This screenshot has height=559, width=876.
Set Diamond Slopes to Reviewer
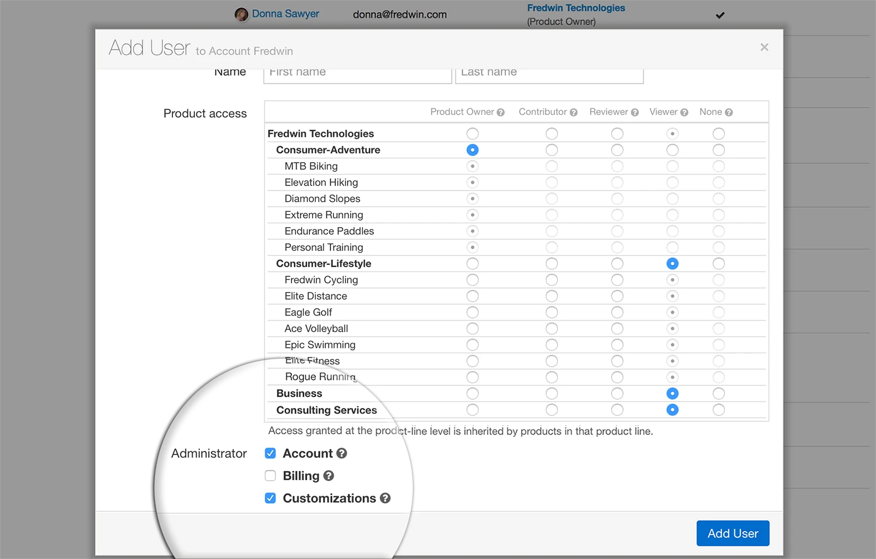click(x=618, y=199)
